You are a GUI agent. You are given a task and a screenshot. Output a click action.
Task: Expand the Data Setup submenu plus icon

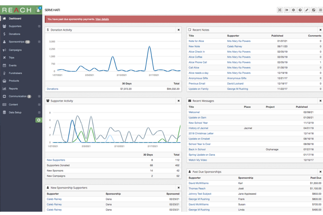(39, 112)
